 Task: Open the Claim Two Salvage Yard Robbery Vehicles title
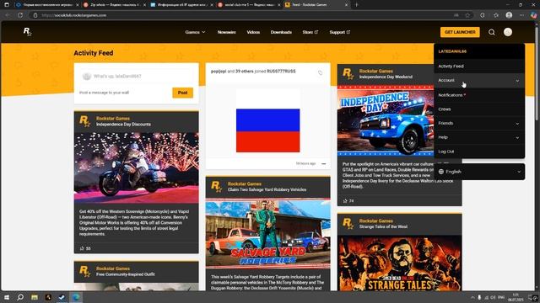267,189
